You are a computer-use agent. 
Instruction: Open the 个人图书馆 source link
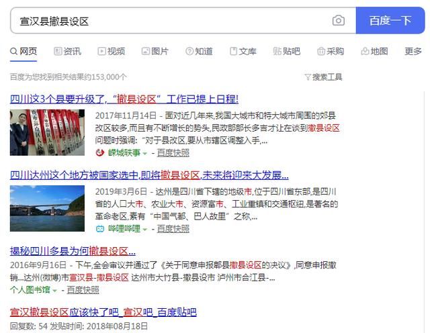pos(30,289)
